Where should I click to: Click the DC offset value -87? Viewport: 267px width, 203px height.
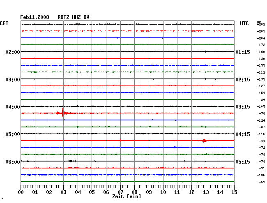262,127
